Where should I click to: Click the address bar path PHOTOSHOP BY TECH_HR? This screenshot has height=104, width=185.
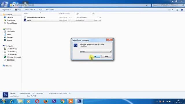point(25,5)
